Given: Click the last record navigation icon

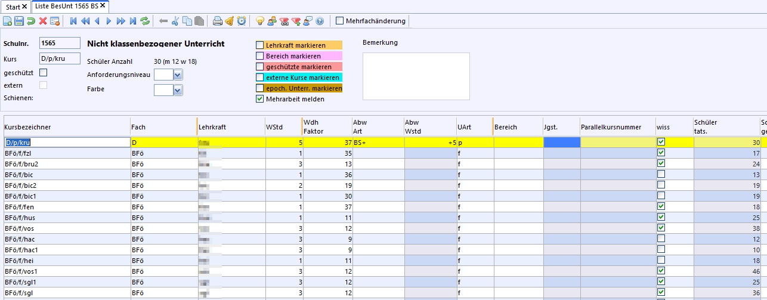Looking at the screenshot, I should click(132, 21).
